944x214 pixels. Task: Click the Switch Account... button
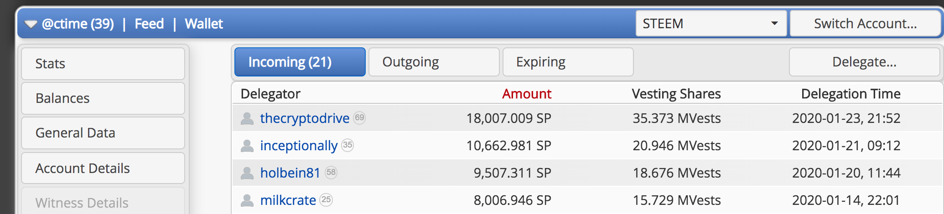(x=865, y=24)
